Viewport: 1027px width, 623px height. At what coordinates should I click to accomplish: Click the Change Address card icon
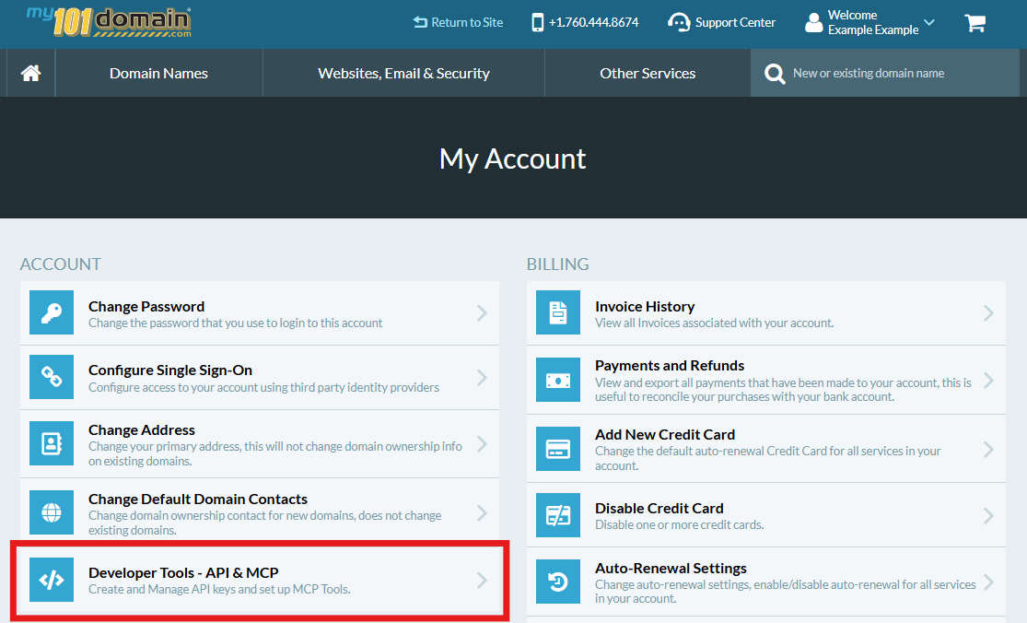tap(51, 443)
